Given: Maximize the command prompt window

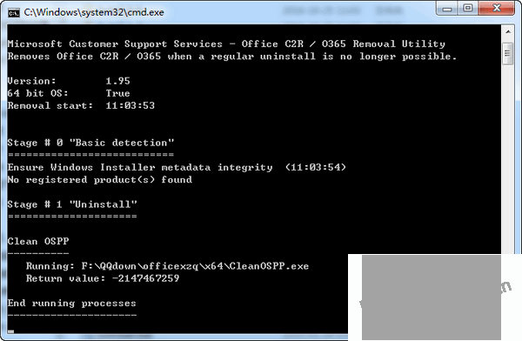Looking at the screenshot, I should [468, 8].
